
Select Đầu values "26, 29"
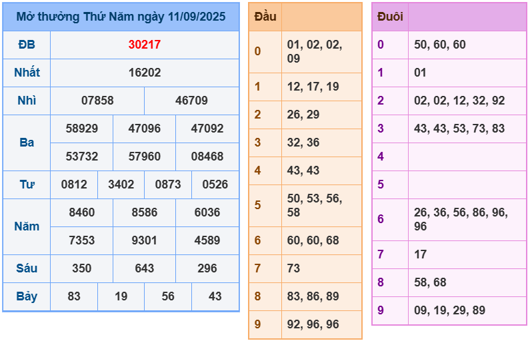(303, 115)
